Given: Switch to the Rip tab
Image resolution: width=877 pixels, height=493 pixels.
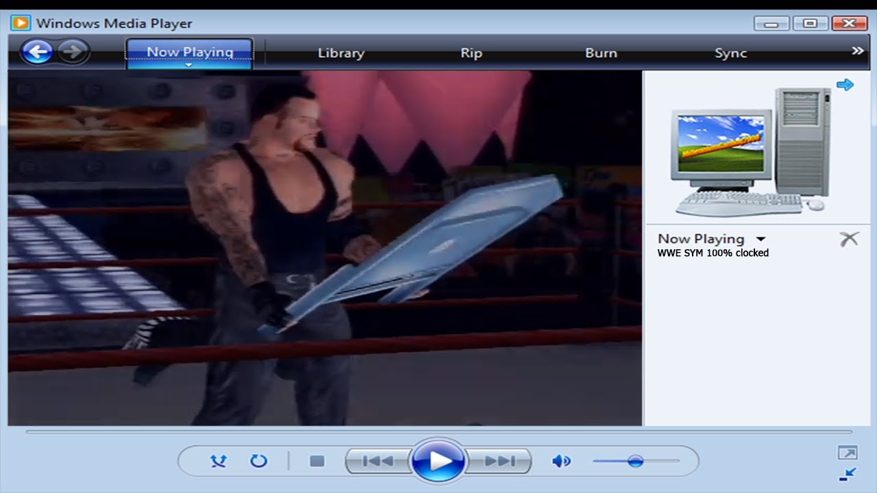Looking at the screenshot, I should click(x=471, y=53).
